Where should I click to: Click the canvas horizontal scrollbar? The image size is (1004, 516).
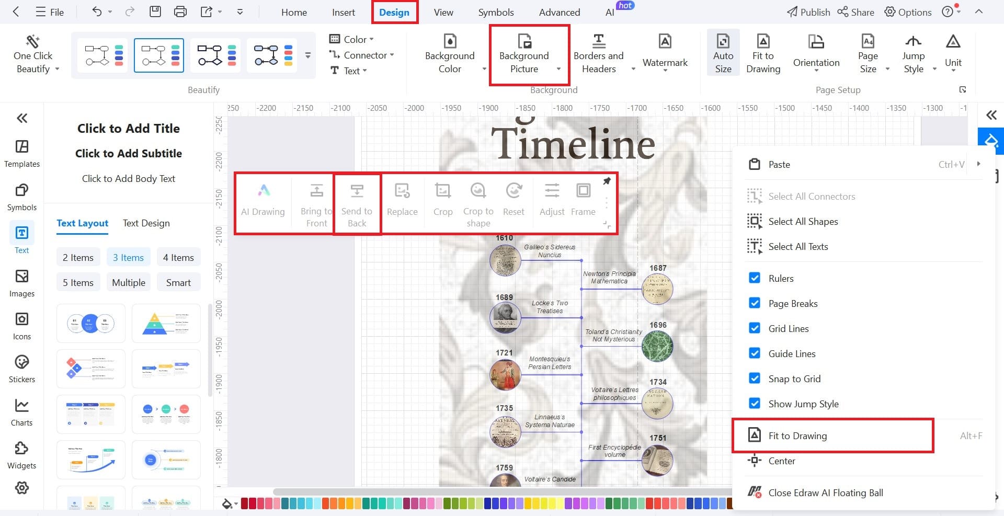[502, 491]
